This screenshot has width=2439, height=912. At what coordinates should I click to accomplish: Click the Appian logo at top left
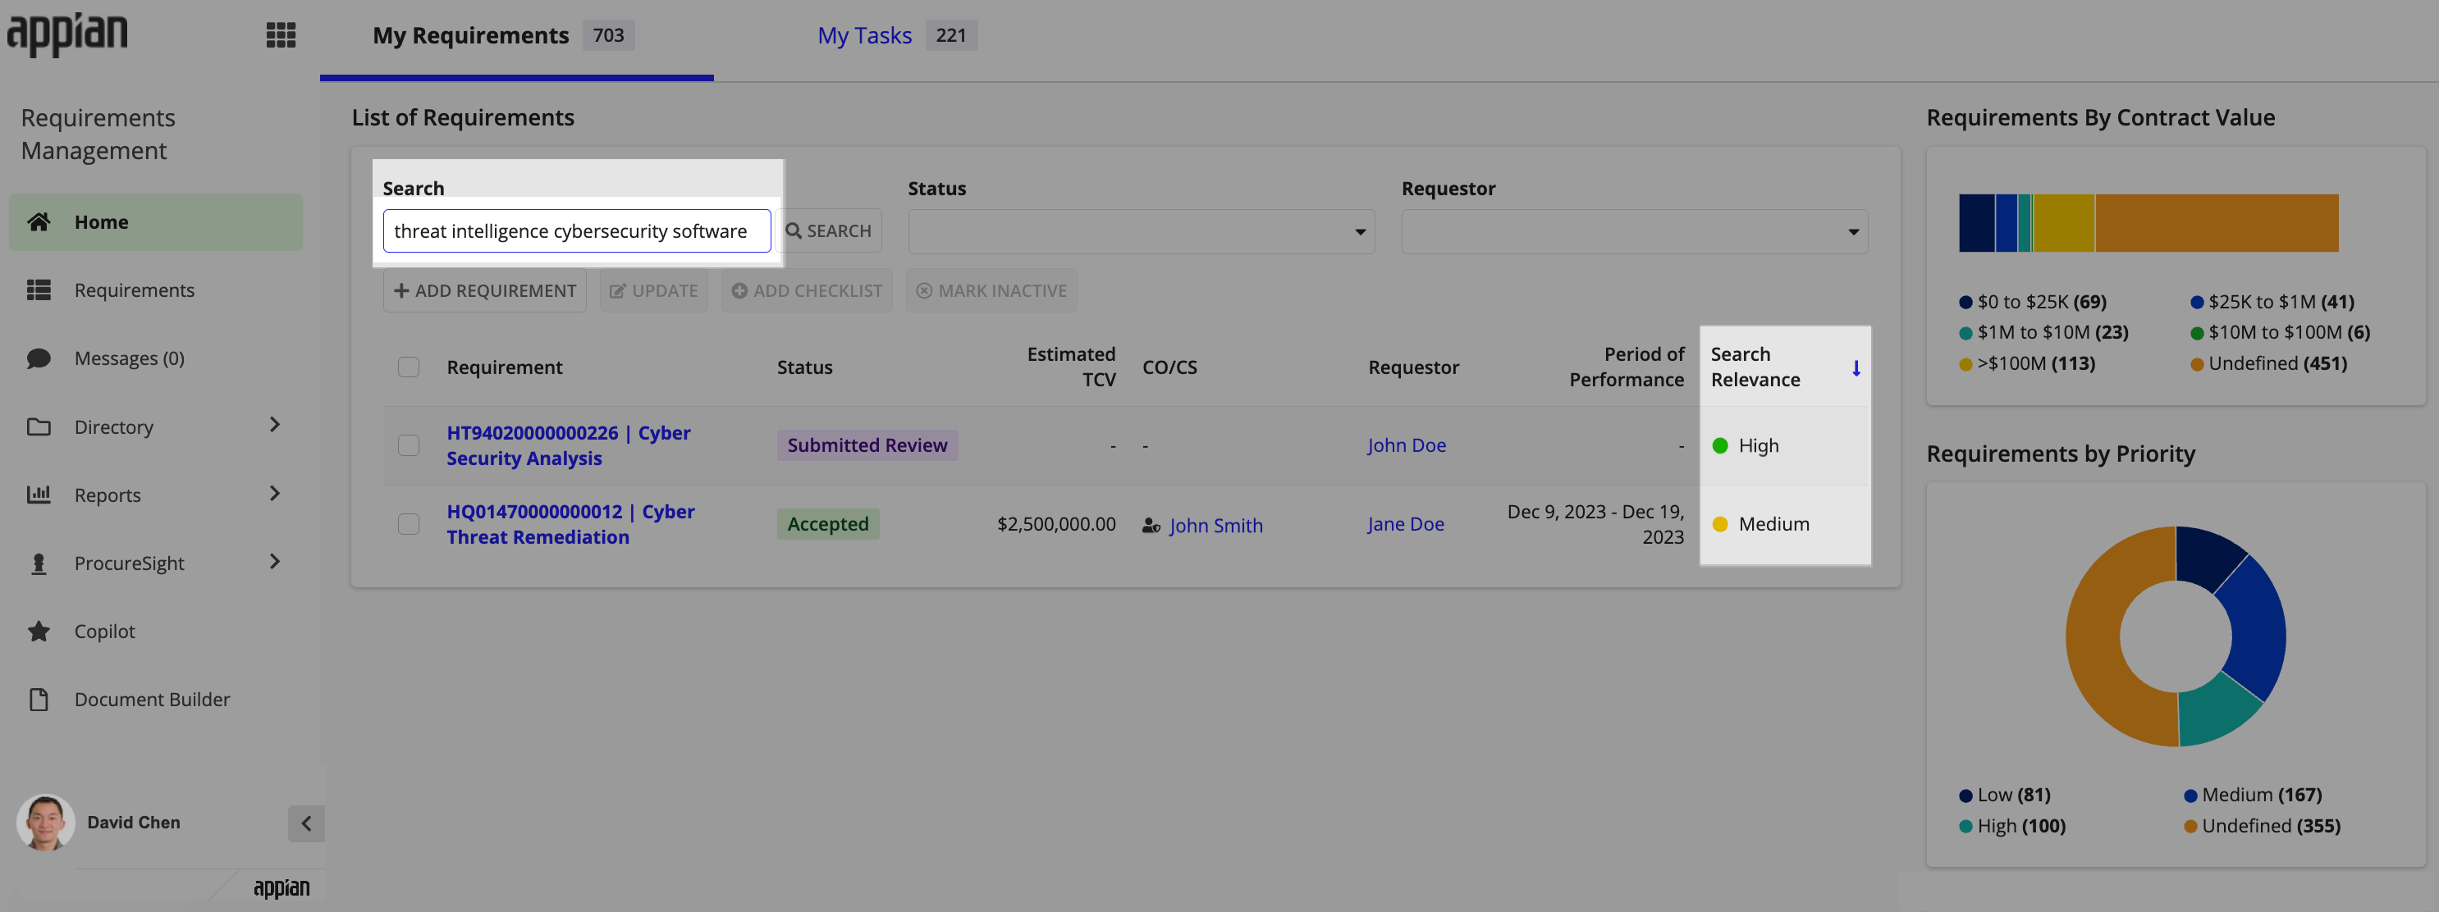coord(67,35)
